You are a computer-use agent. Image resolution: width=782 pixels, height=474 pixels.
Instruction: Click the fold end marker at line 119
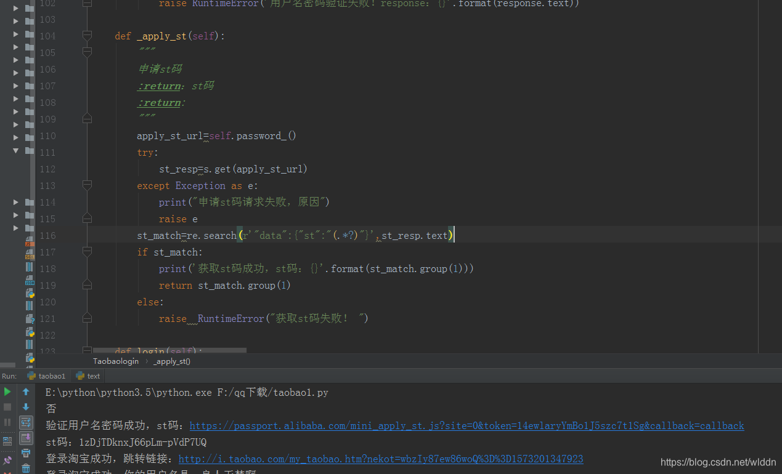(87, 285)
